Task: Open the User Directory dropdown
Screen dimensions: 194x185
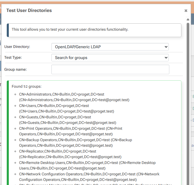Action: point(110,47)
